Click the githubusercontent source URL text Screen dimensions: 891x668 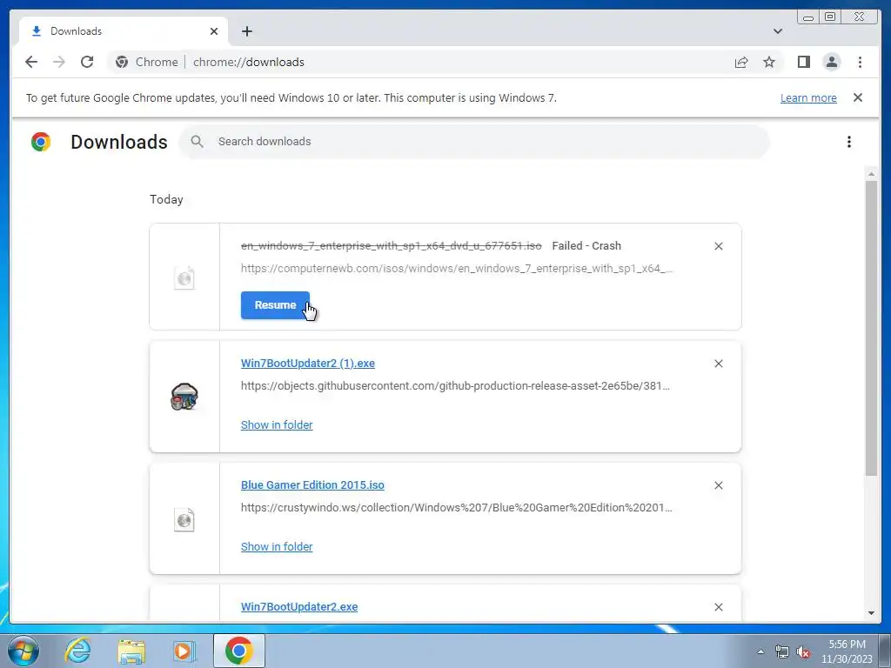(x=454, y=385)
